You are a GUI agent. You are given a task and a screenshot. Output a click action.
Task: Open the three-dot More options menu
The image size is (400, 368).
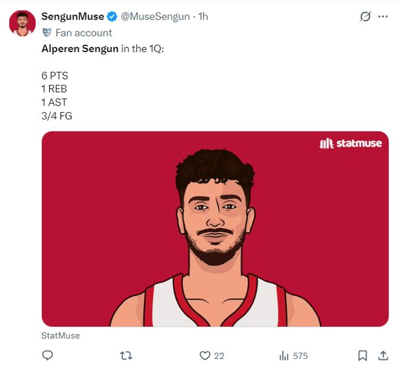pyautogui.click(x=383, y=16)
